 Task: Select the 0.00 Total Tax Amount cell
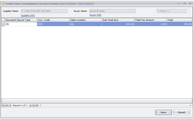click(x=150, y=24)
